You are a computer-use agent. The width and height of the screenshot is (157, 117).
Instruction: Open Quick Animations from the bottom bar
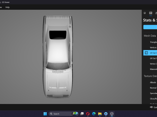tap(153, 107)
